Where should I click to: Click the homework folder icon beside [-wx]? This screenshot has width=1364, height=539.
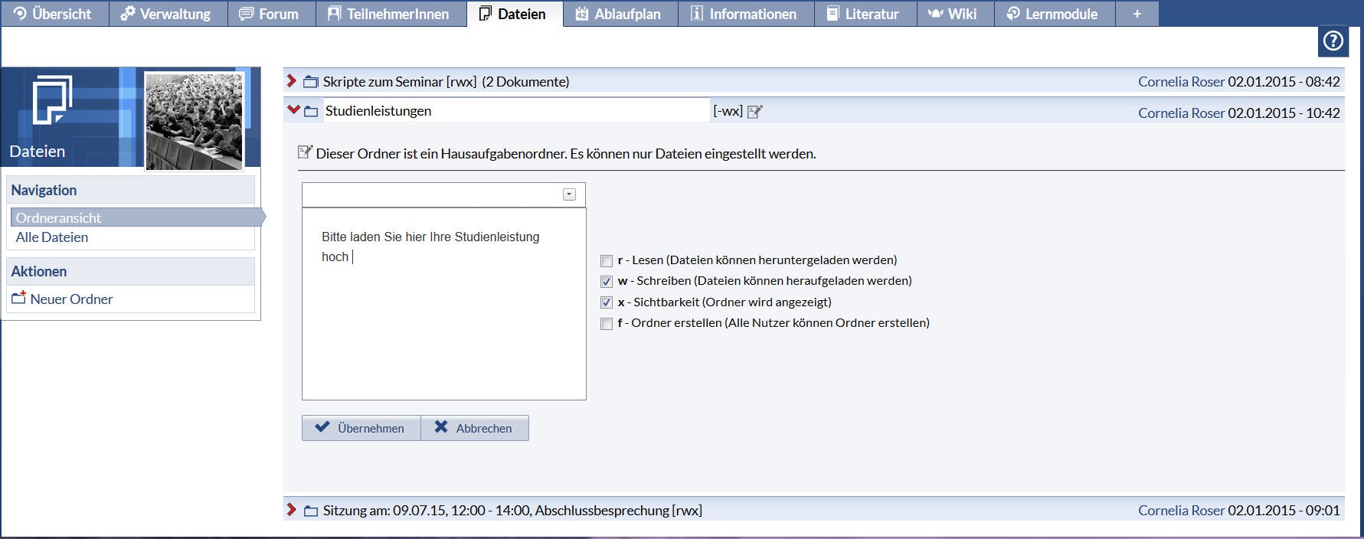tap(754, 112)
